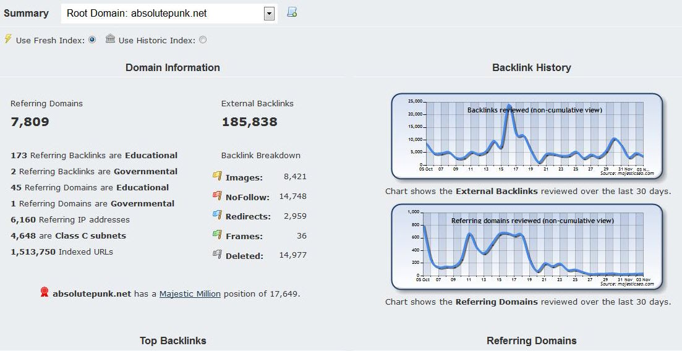This screenshot has width=682, height=351.
Task: Open the Root Domain dropdown arrow
Action: pos(268,14)
